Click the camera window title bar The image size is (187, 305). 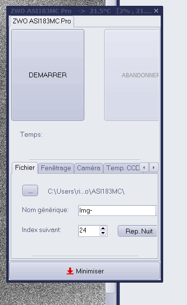pos(81,11)
